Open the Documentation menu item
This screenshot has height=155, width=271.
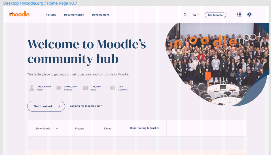(74, 15)
